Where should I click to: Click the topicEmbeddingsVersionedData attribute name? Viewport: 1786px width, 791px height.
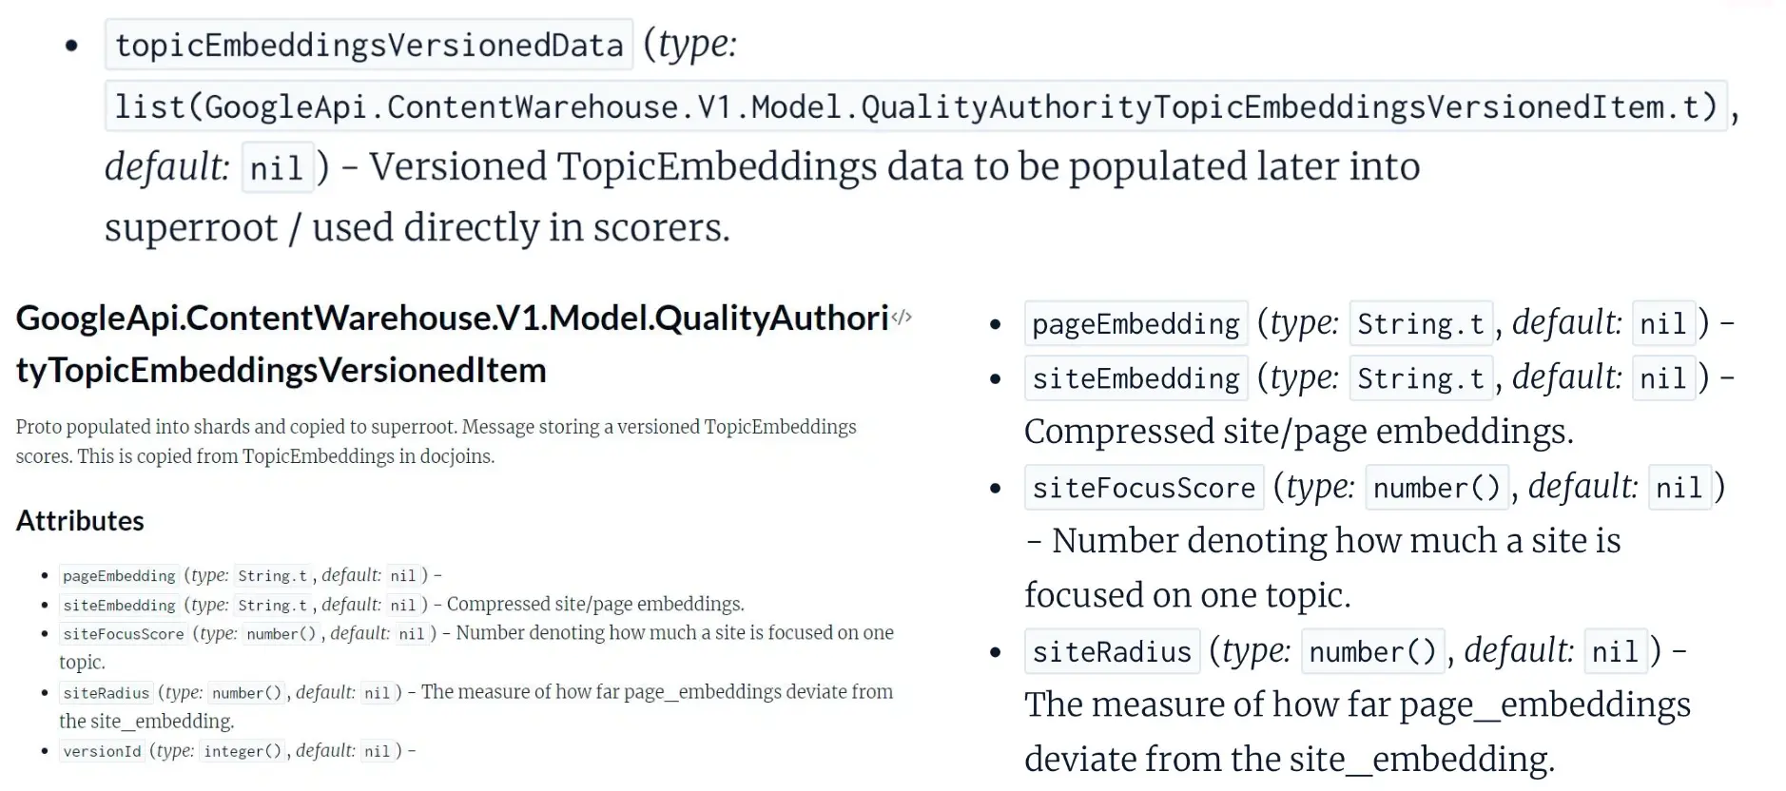click(369, 45)
